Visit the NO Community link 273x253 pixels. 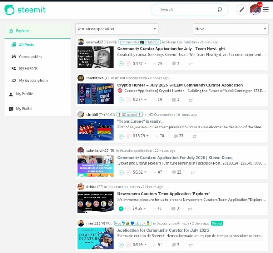coord(161,115)
